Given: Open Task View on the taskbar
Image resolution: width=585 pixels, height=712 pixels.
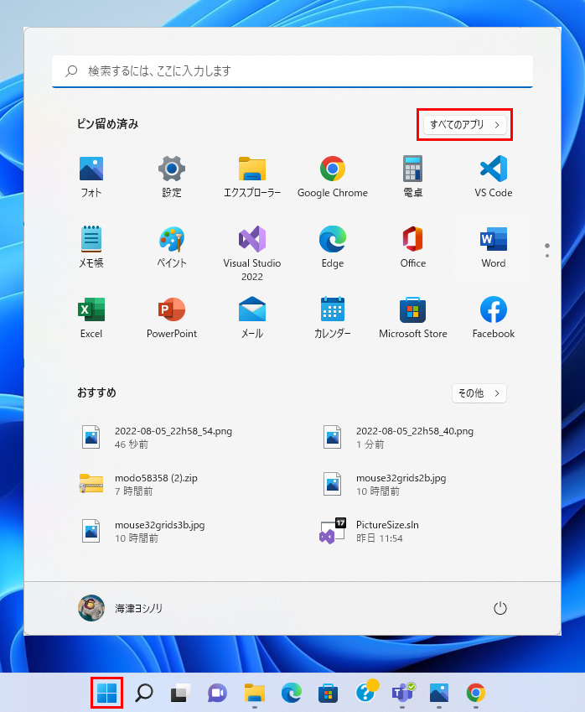Looking at the screenshot, I should pos(180,693).
